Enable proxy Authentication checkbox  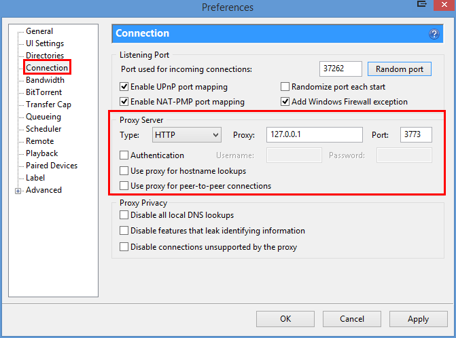click(x=124, y=155)
